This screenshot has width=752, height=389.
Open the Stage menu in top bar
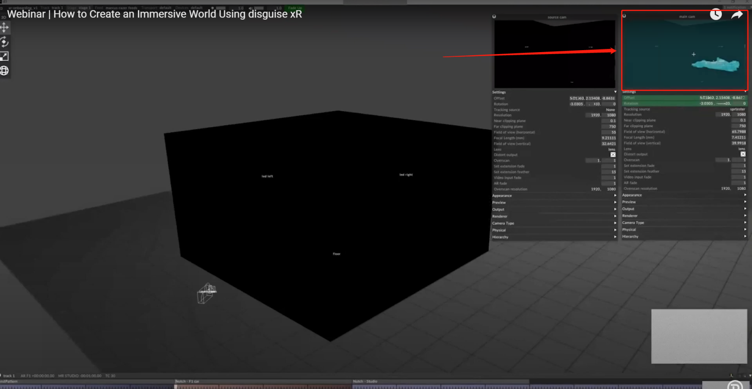click(x=79, y=8)
